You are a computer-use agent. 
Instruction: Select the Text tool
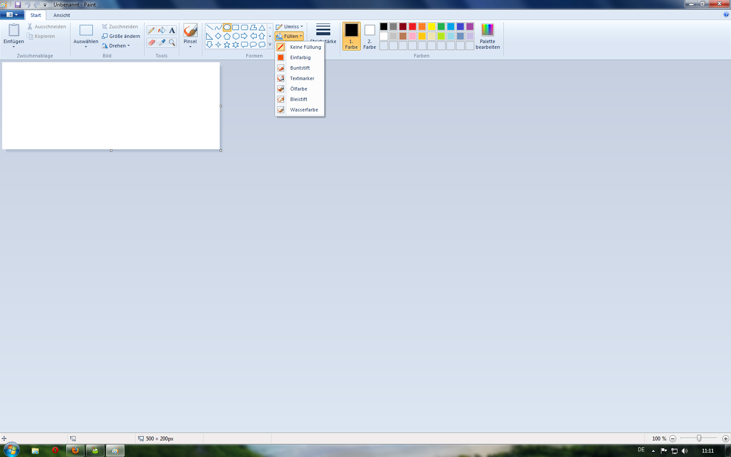(x=172, y=30)
